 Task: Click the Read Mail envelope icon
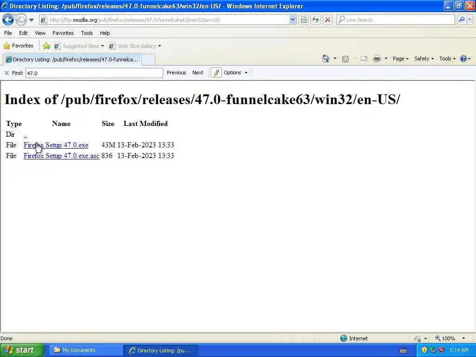point(364,59)
